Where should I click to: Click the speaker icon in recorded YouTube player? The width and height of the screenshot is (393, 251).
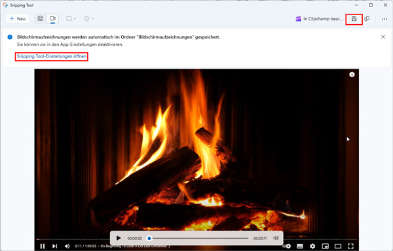[x=67, y=246]
